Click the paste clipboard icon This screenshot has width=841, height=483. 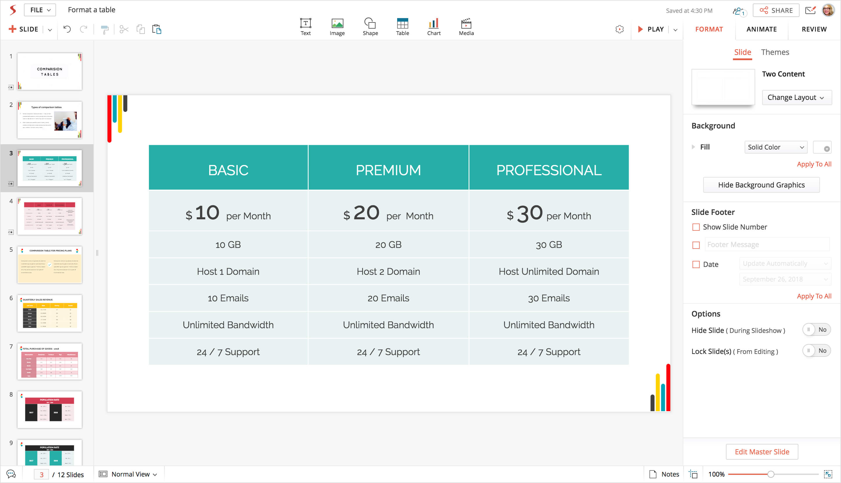[x=157, y=29]
